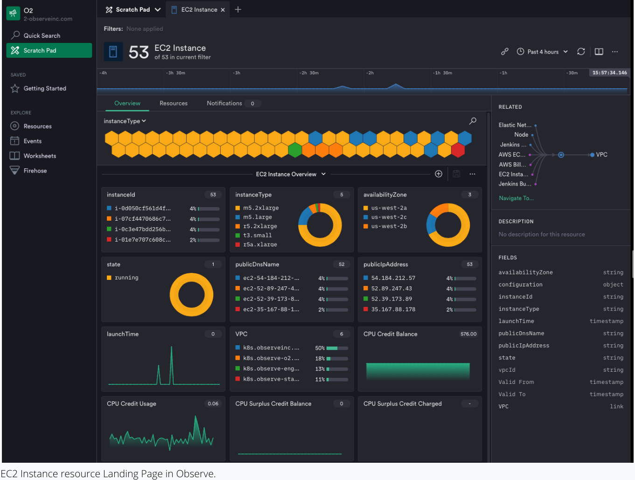Open the dashboard ellipsis menu
635x480 pixels.
[x=472, y=174]
